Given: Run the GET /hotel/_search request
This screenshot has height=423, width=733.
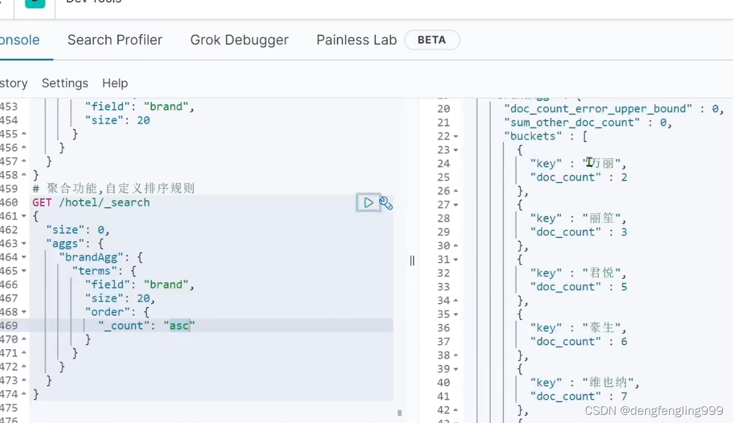Looking at the screenshot, I should point(368,203).
